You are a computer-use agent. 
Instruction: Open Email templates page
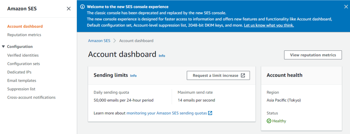tap(22, 81)
